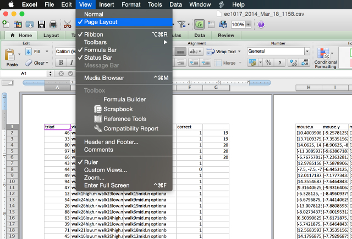Click the Percent Style icon
This screenshot has width=352, height=239.
coord(268,62)
